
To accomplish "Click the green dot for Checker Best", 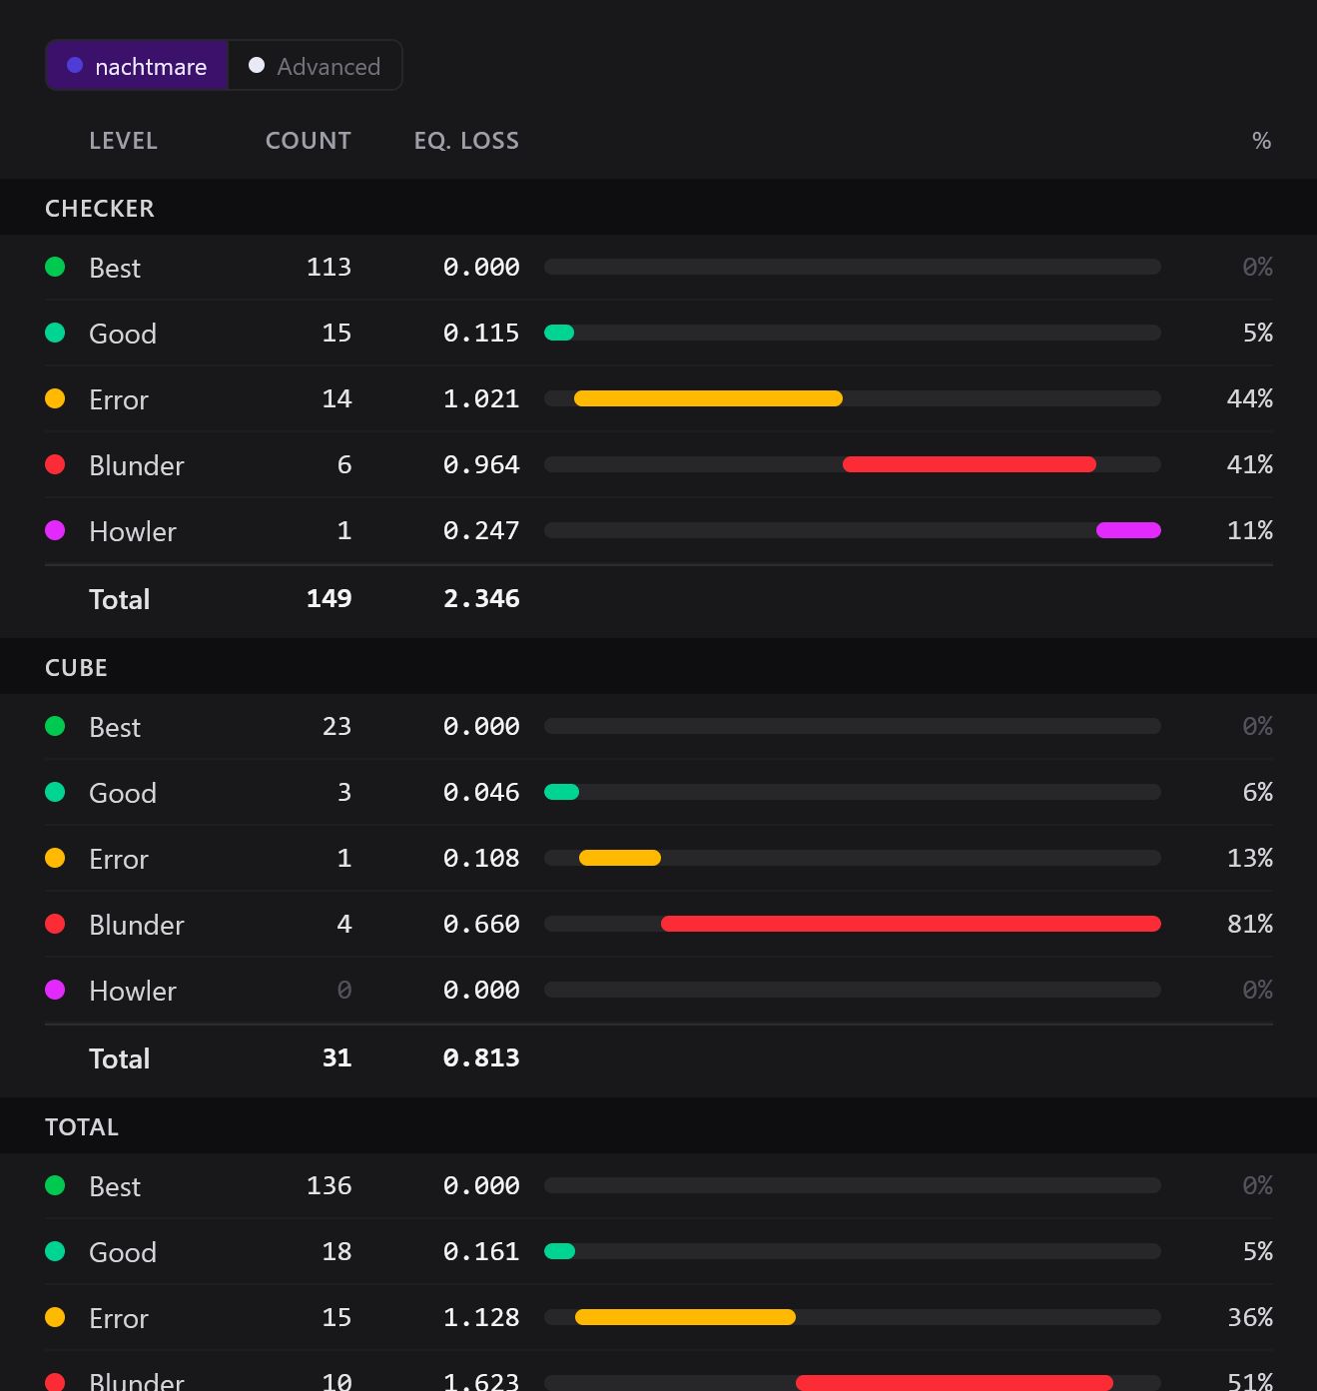I will 55,267.
